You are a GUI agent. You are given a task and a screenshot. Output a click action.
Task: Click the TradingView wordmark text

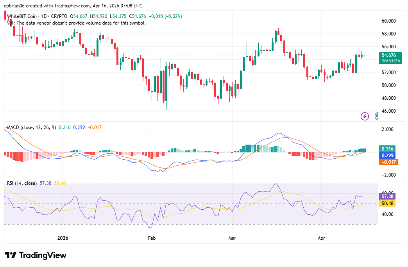coord(43,256)
